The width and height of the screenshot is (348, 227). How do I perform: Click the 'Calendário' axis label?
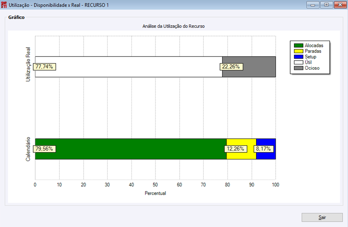tap(28, 149)
